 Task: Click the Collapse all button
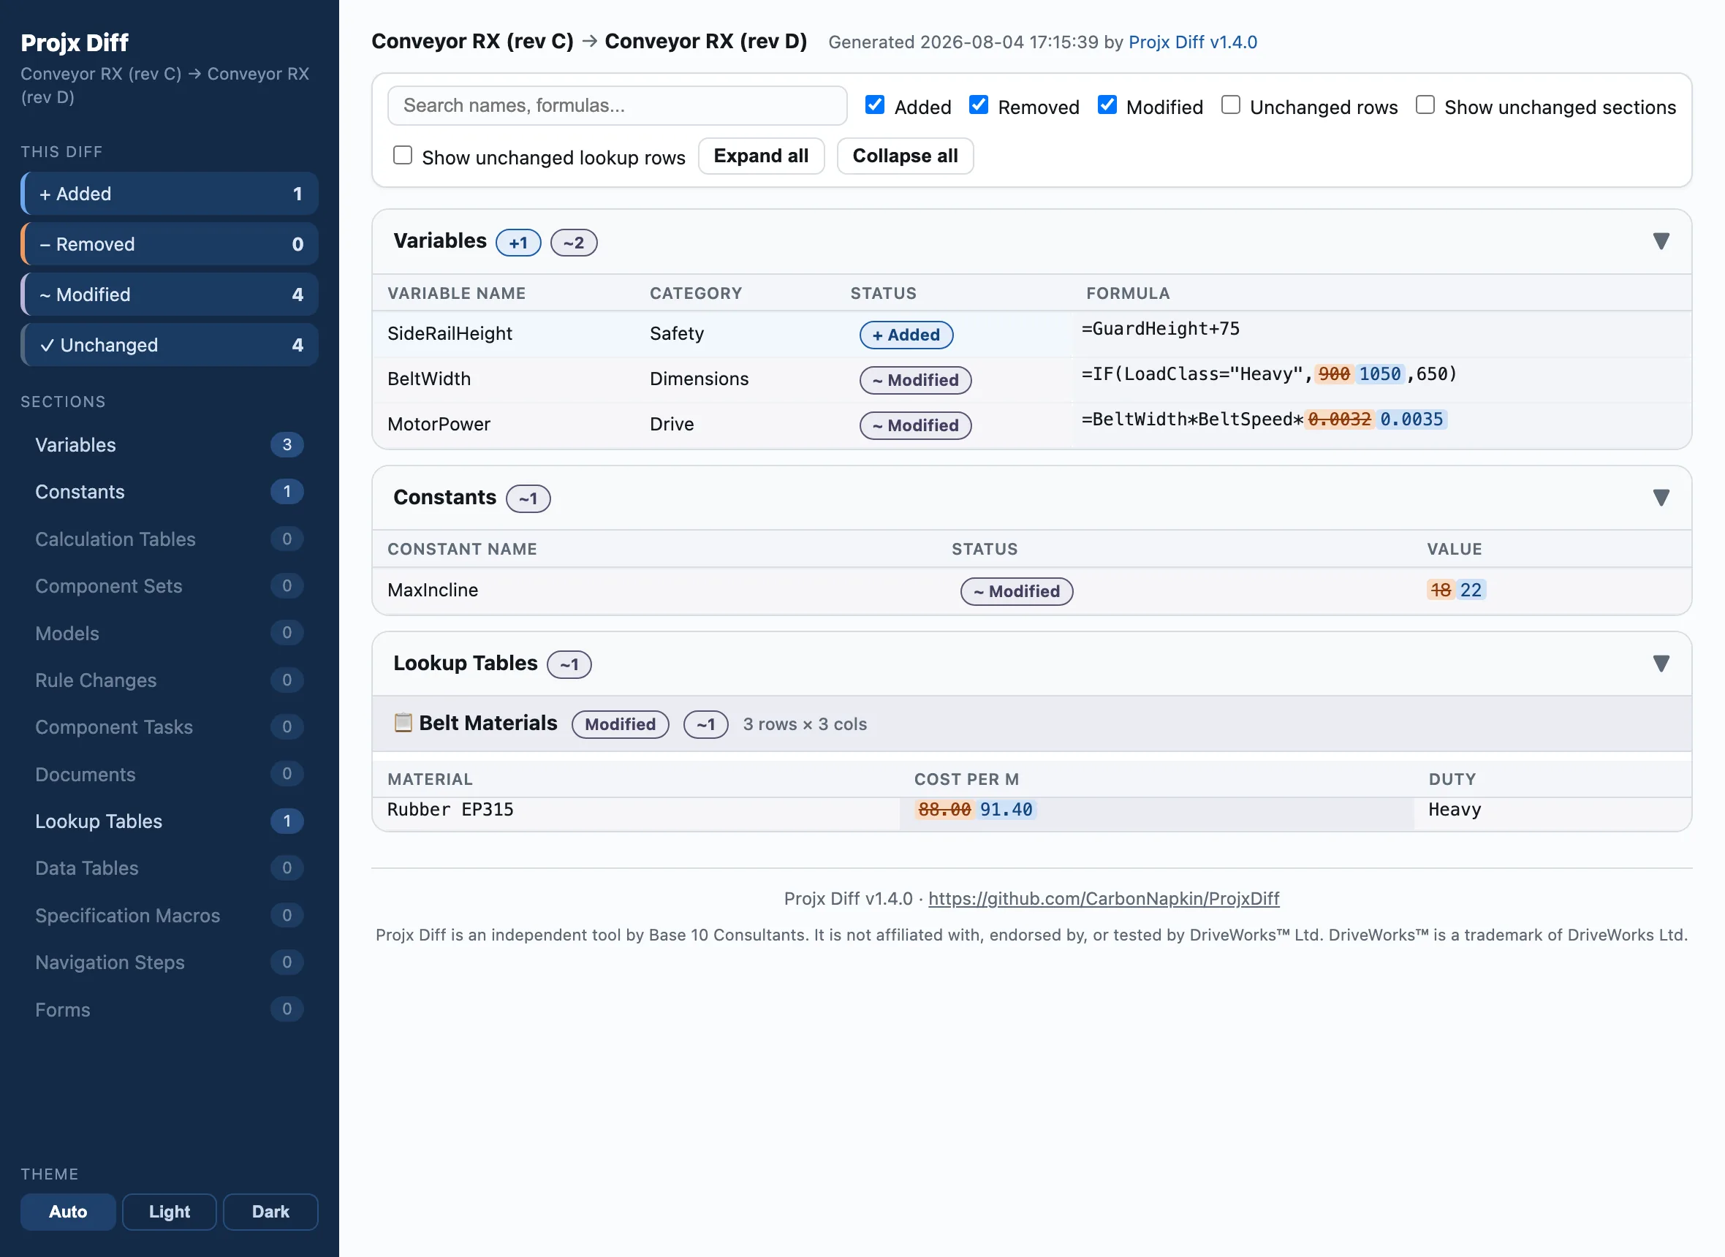coord(905,156)
